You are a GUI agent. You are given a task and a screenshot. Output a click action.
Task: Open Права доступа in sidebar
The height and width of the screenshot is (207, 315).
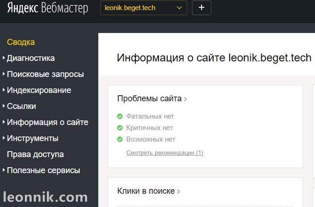click(35, 154)
